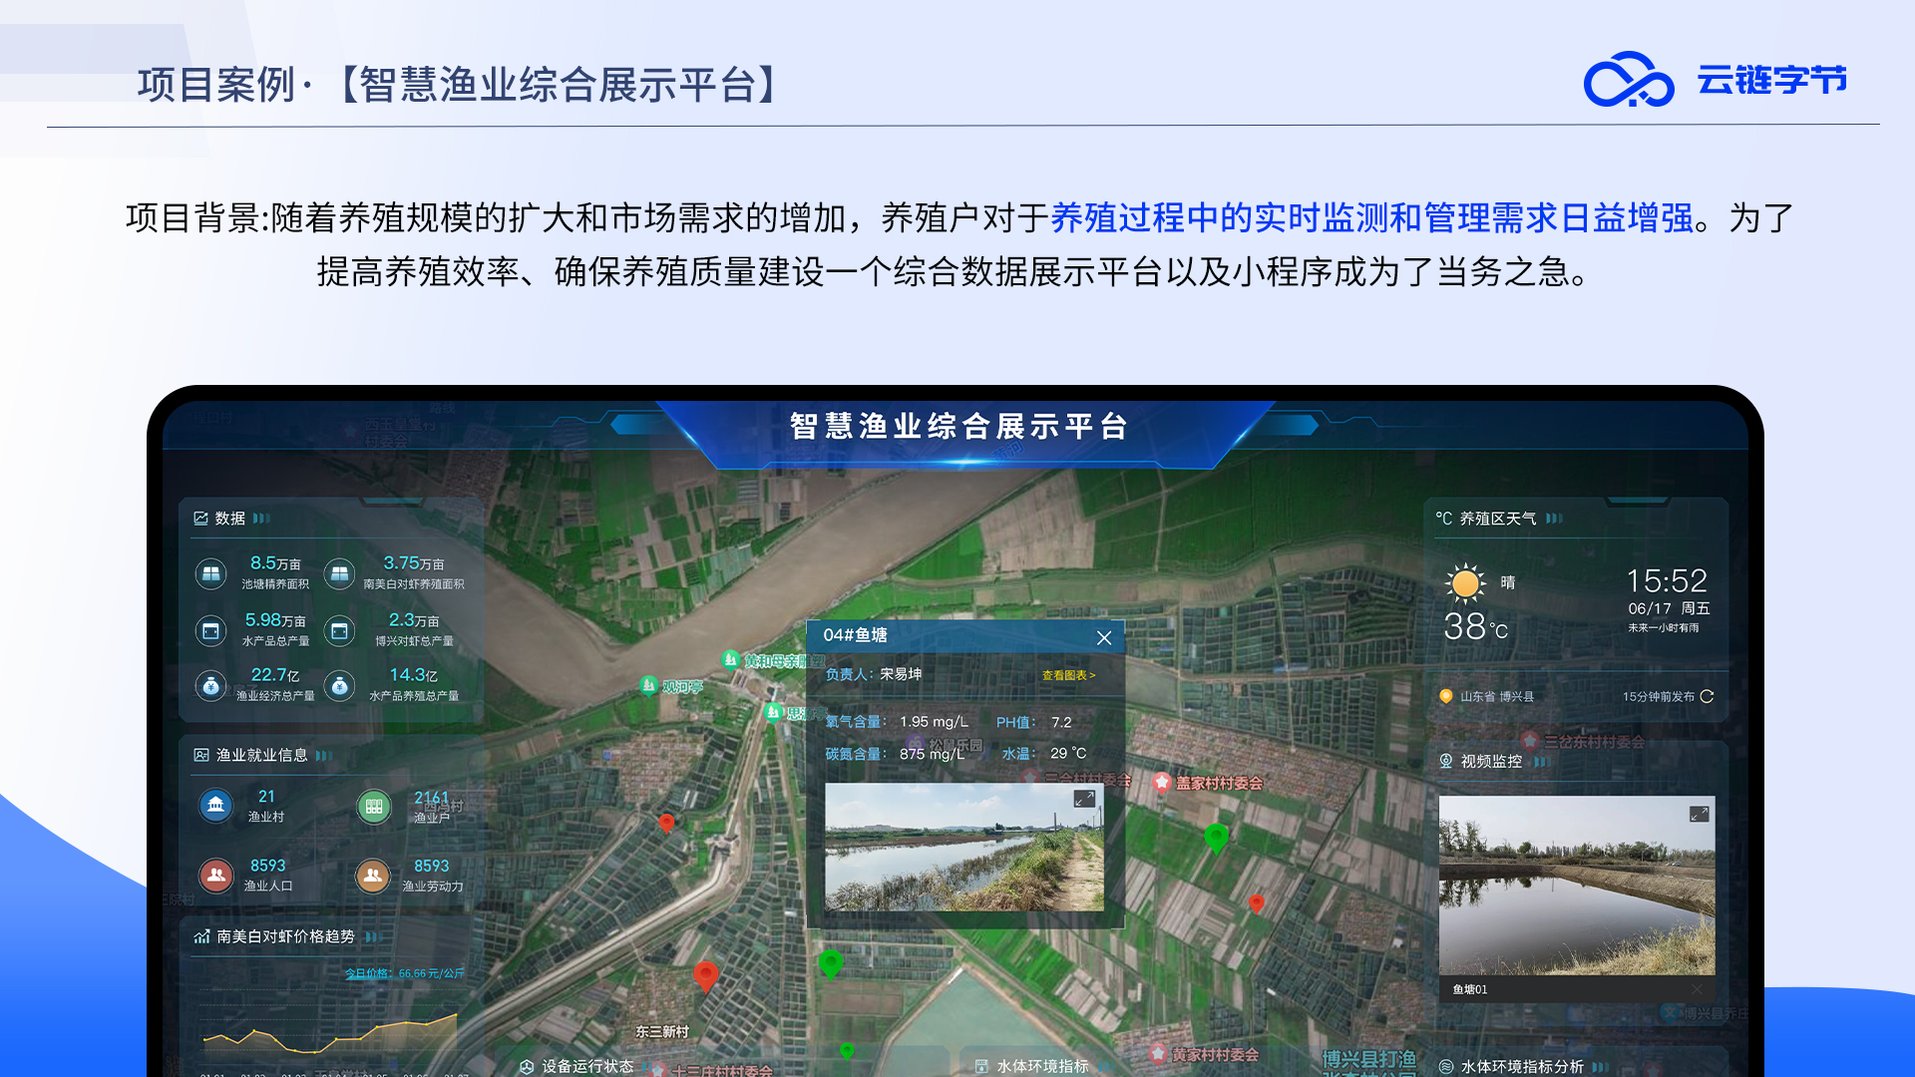Click the 2161 渔业户 number
The width and height of the screenshot is (1915, 1077).
431,798
